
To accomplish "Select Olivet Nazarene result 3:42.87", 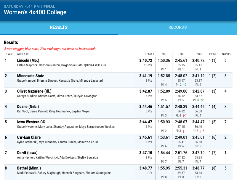I will click(145, 91).
